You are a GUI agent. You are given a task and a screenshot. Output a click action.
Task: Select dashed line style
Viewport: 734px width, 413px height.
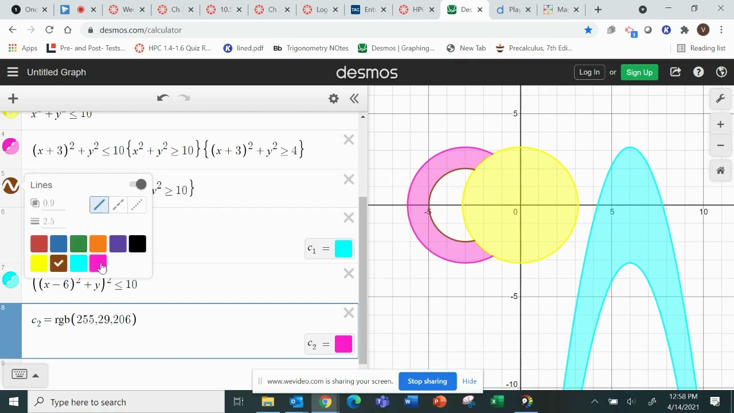pyautogui.click(x=118, y=205)
